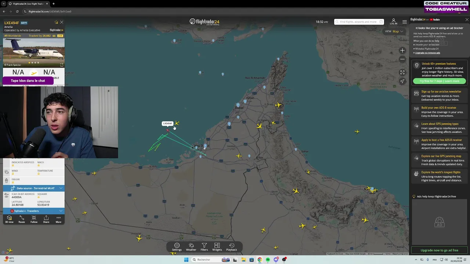Select the second photo carousel dot

[32, 63]
